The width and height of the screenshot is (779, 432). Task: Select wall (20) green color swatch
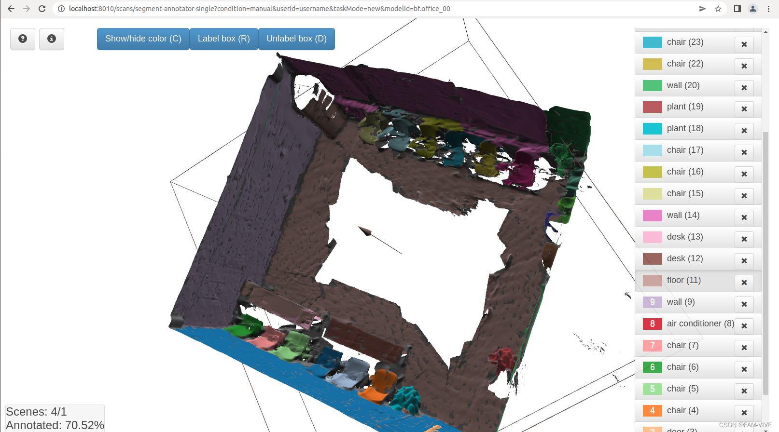(x=652, y=86)
